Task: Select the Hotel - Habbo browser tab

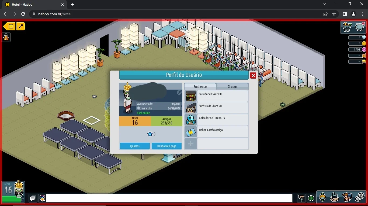Action: (x=34, y=5)
